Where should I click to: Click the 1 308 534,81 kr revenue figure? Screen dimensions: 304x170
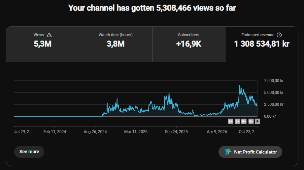261,44
